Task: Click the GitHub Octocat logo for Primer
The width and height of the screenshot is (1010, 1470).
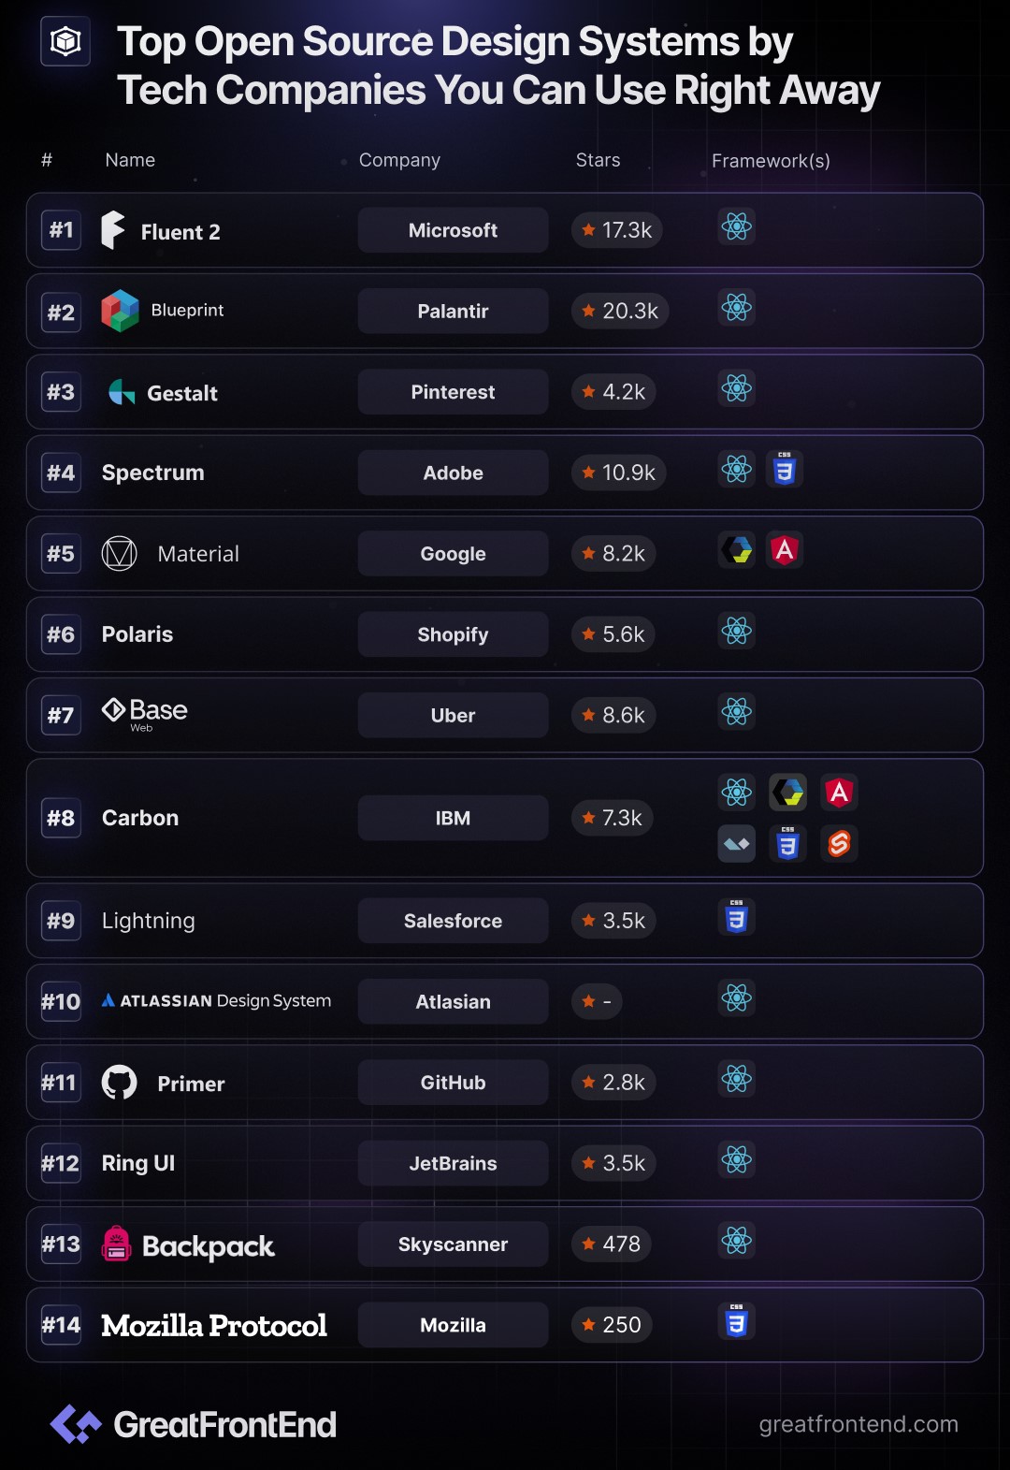Action: 119,1083
